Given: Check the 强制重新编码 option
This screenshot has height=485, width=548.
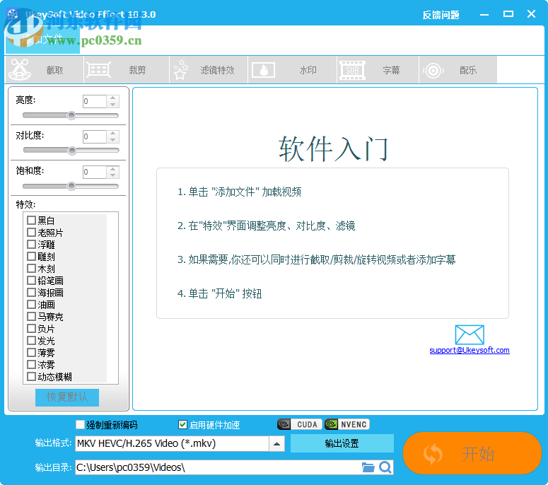Looking at the screenshot, I should [x=81, y=424].
